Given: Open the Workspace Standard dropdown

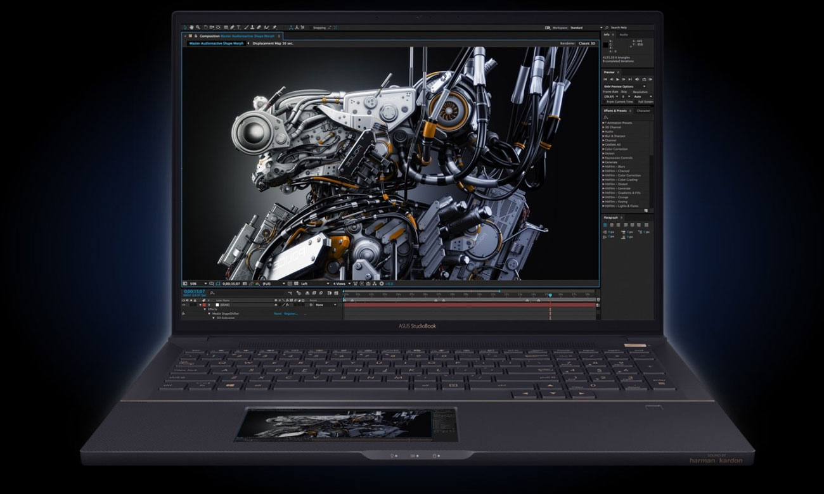Looking at the screenshot, I should (585, 28).
